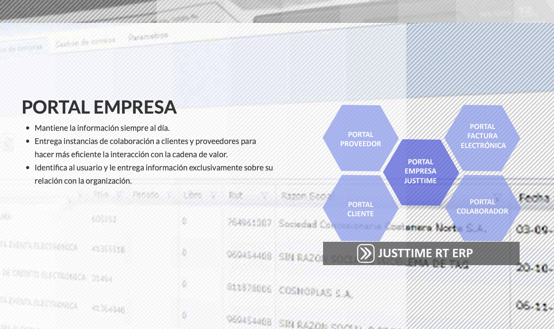The height and width of the screenshot is (329, 554).
Task: Open the Portal Colaborador hexagon
Action: [482, 207]
